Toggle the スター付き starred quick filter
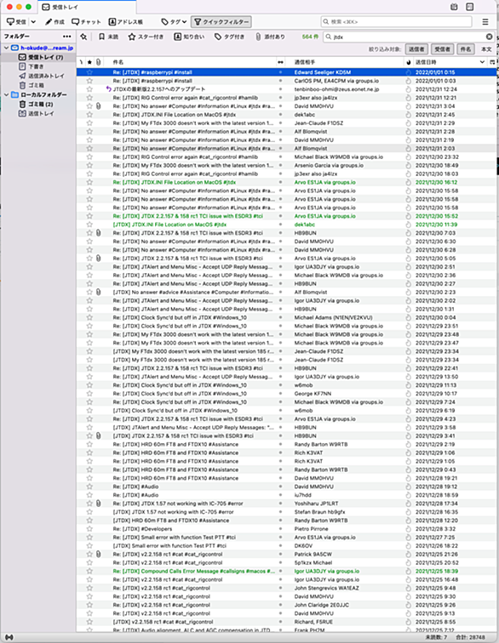The height and width of the screenshot is (643, 499). (146, 37)
